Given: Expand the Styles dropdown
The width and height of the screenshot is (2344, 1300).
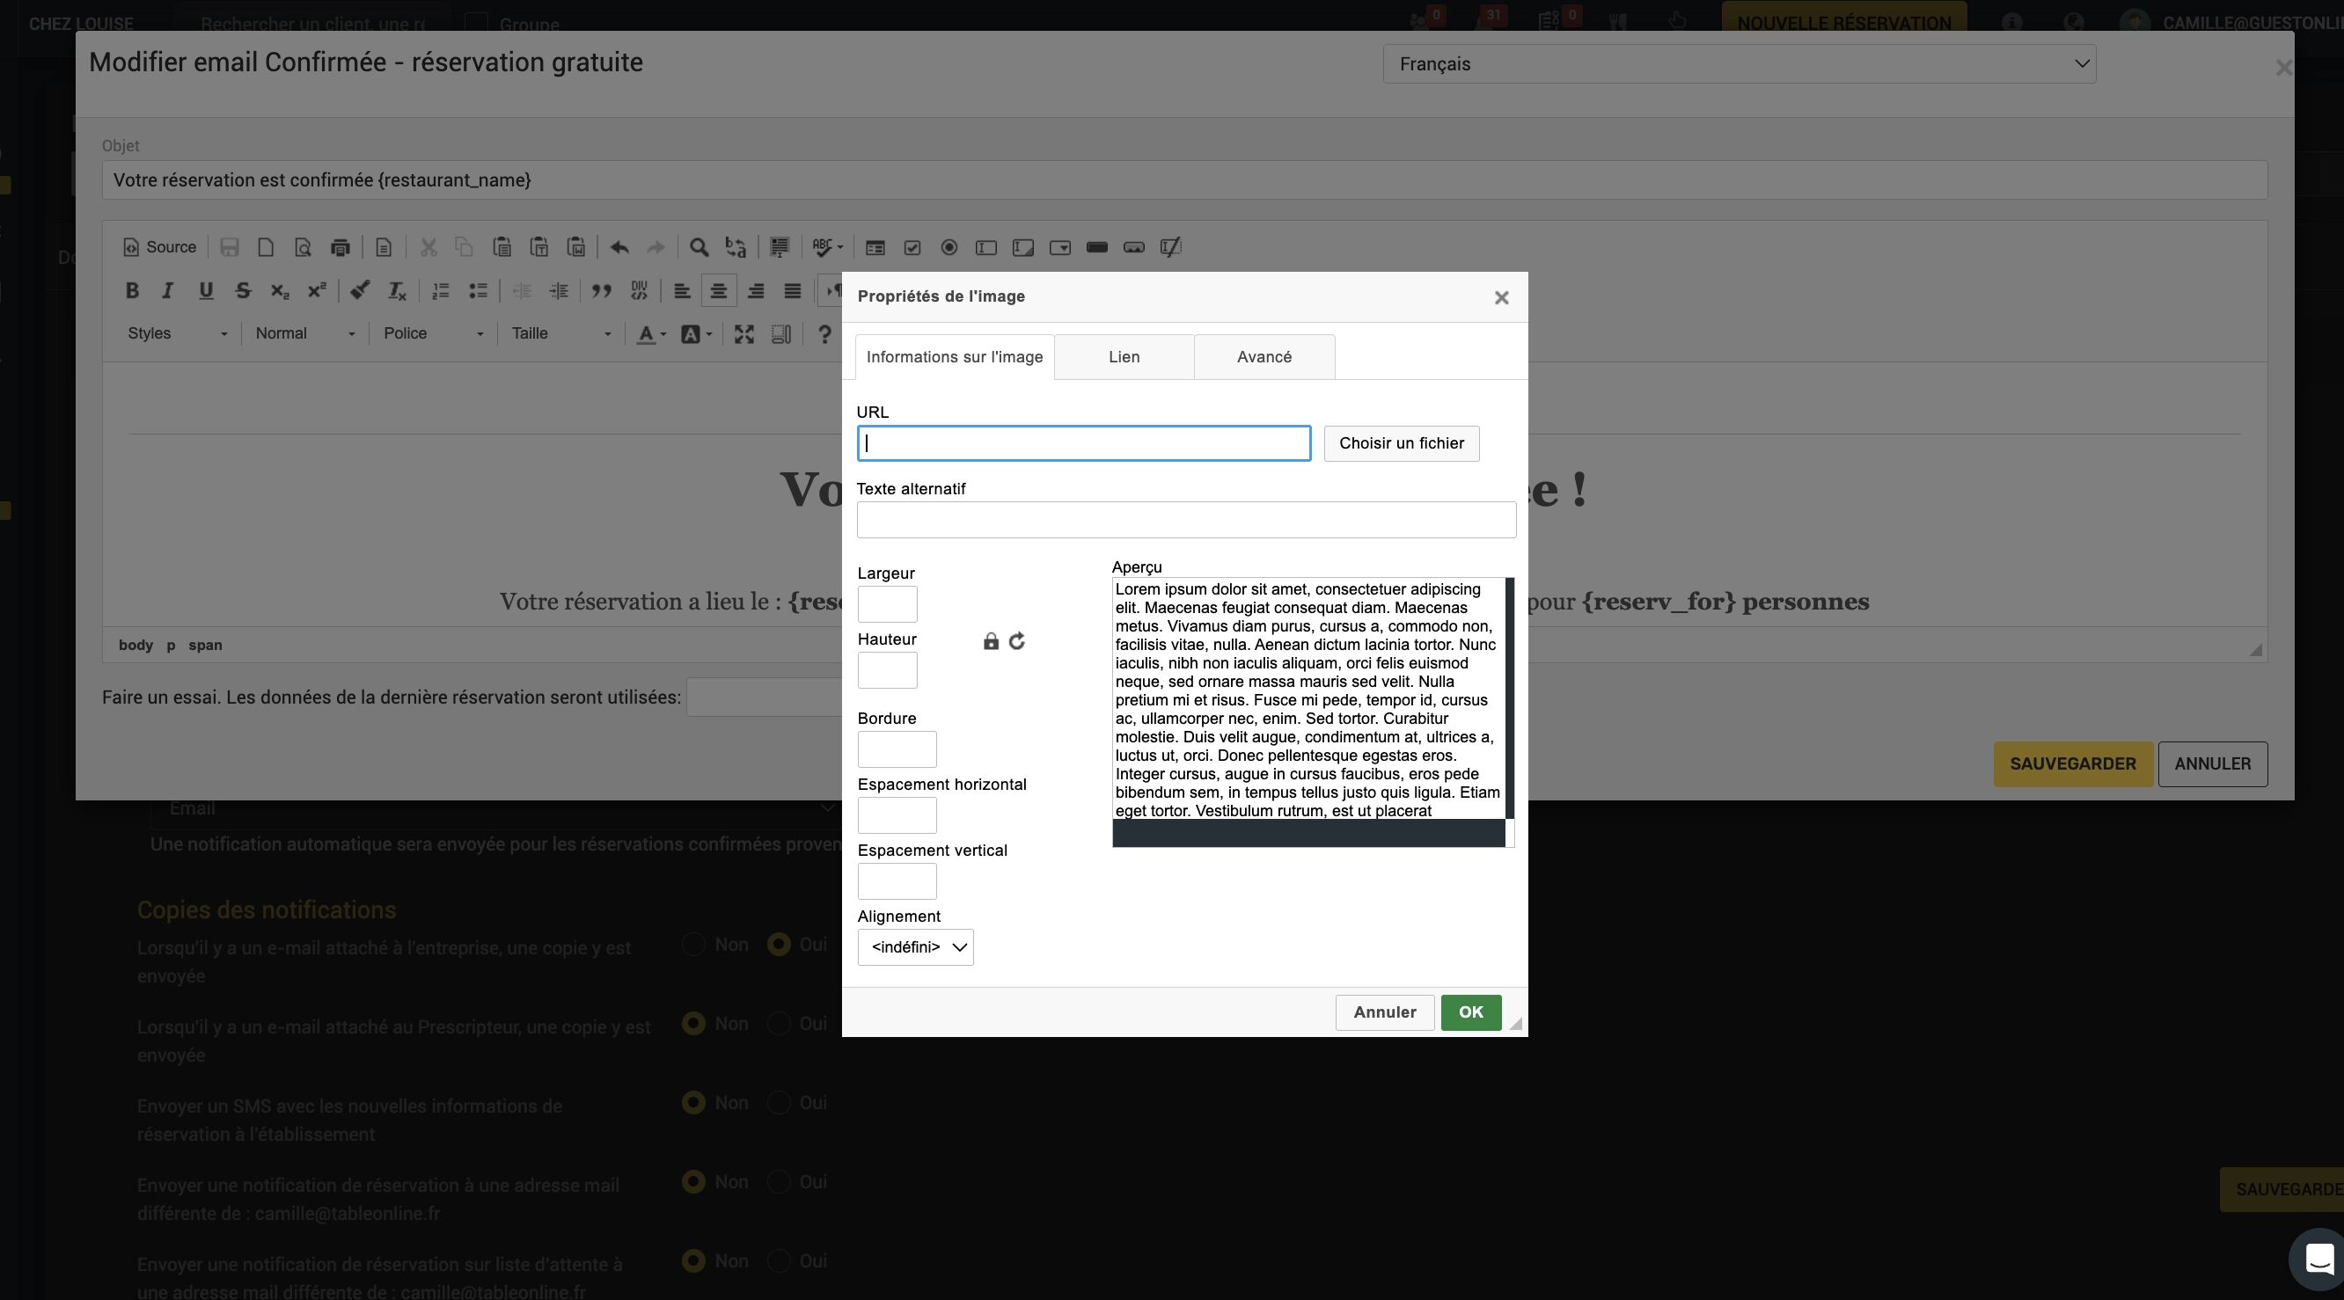Looking at the screenshot, I should tap(177, 333).
